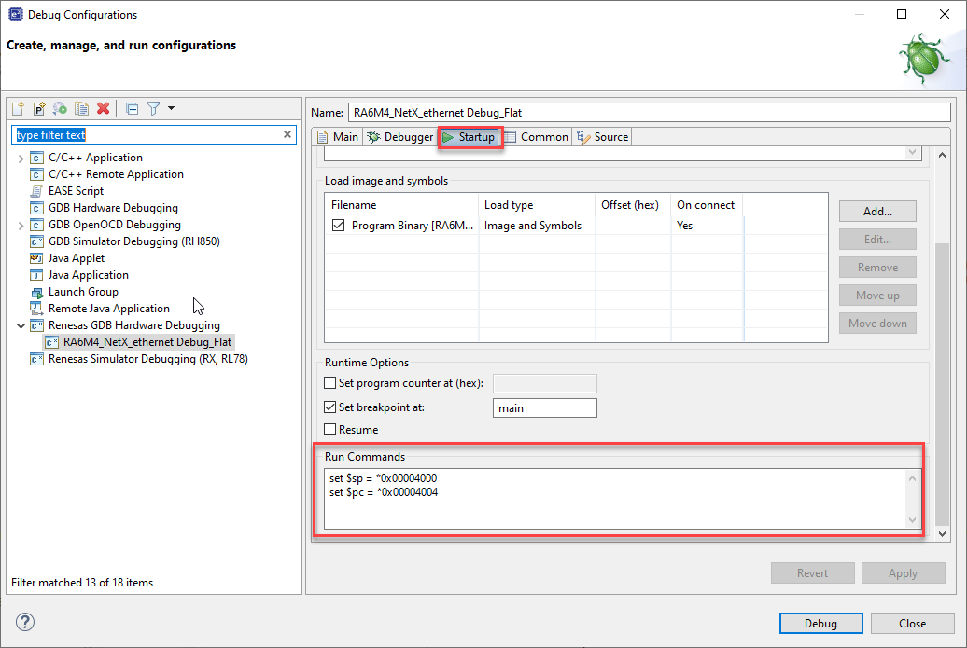Click New prototype configuration icon
Image resolution: width=967 pixels, height=648 pixels.
click(39, 109)
